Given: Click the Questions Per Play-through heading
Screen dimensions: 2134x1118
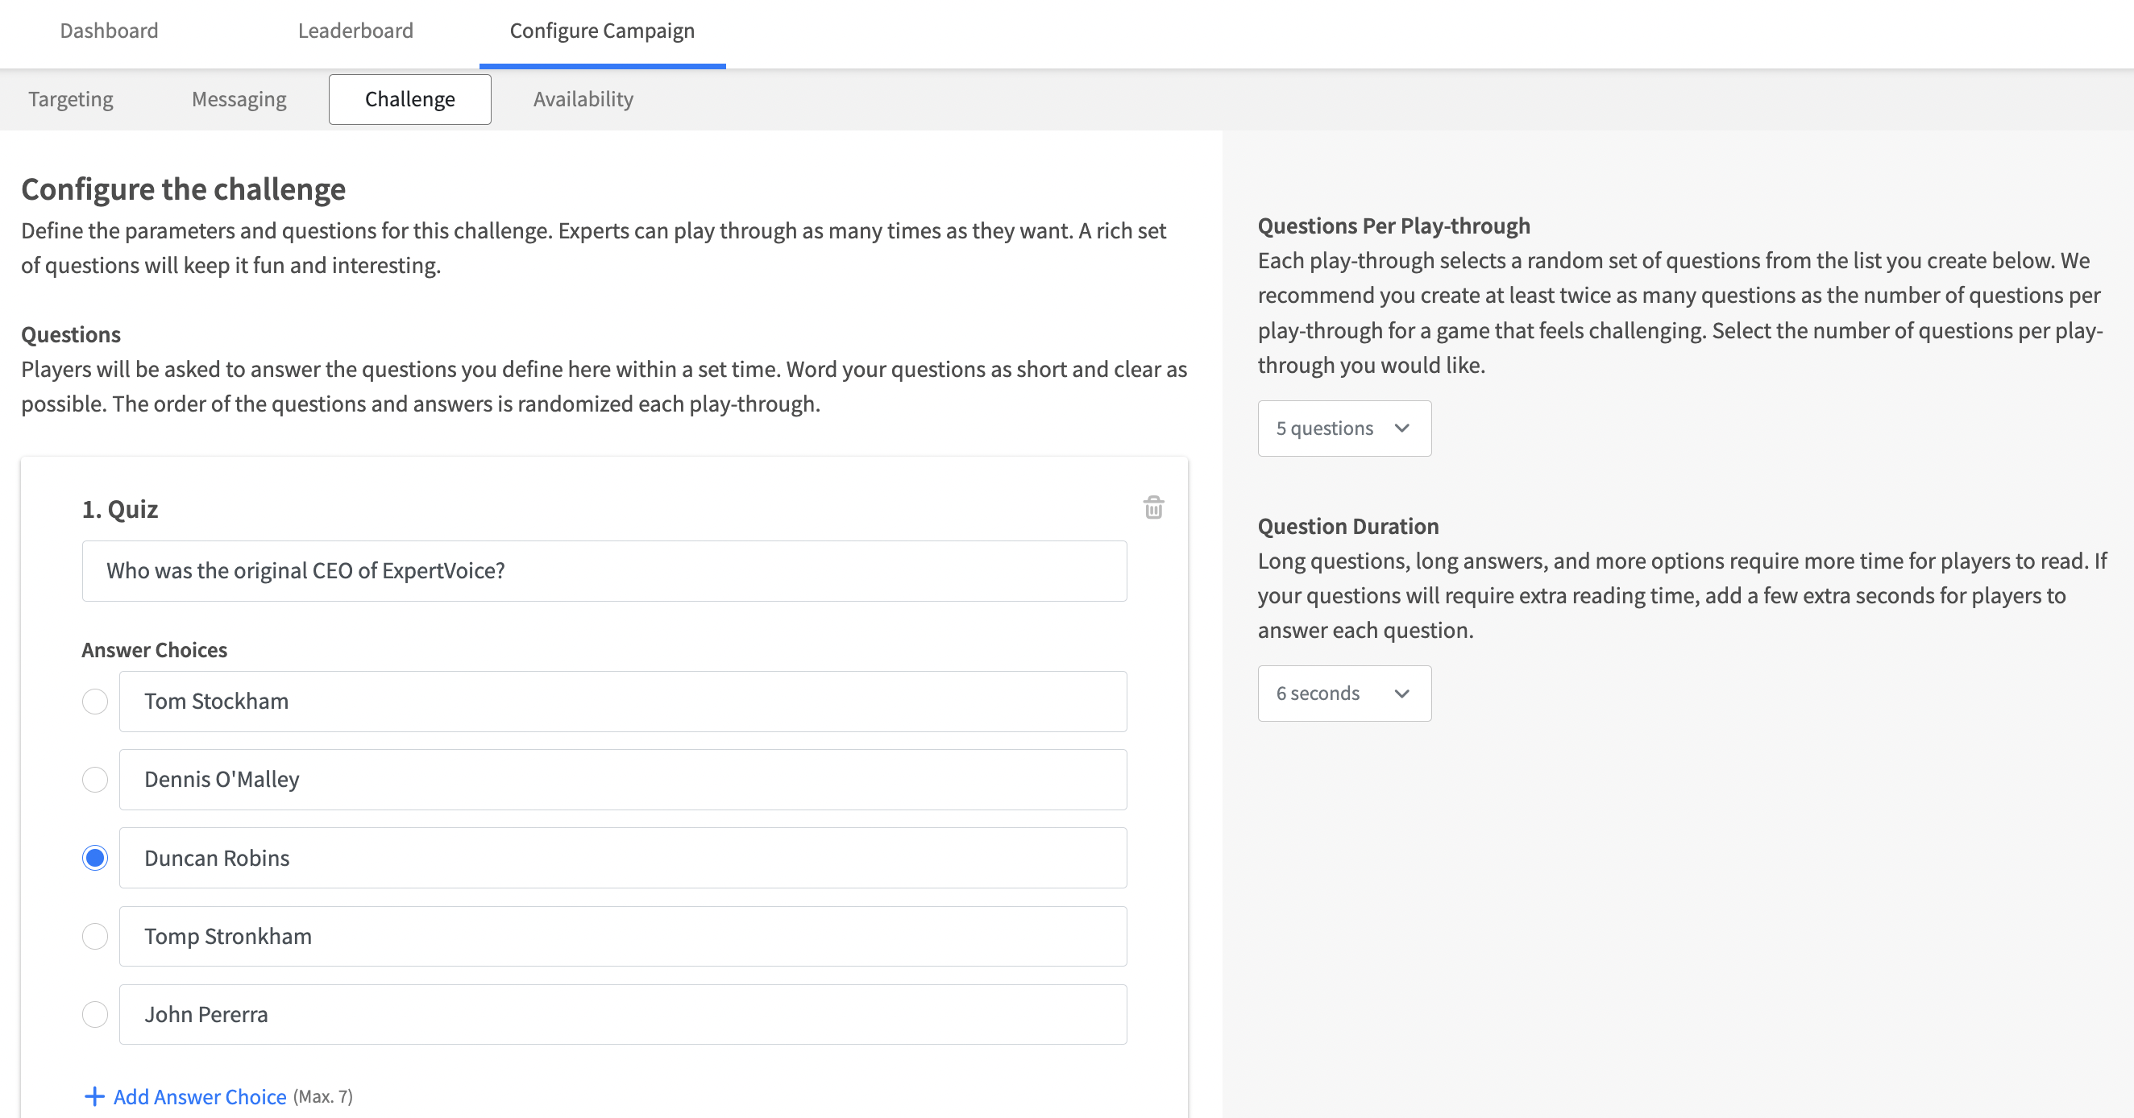Looking at the screenshot, I should point(1393,226).
